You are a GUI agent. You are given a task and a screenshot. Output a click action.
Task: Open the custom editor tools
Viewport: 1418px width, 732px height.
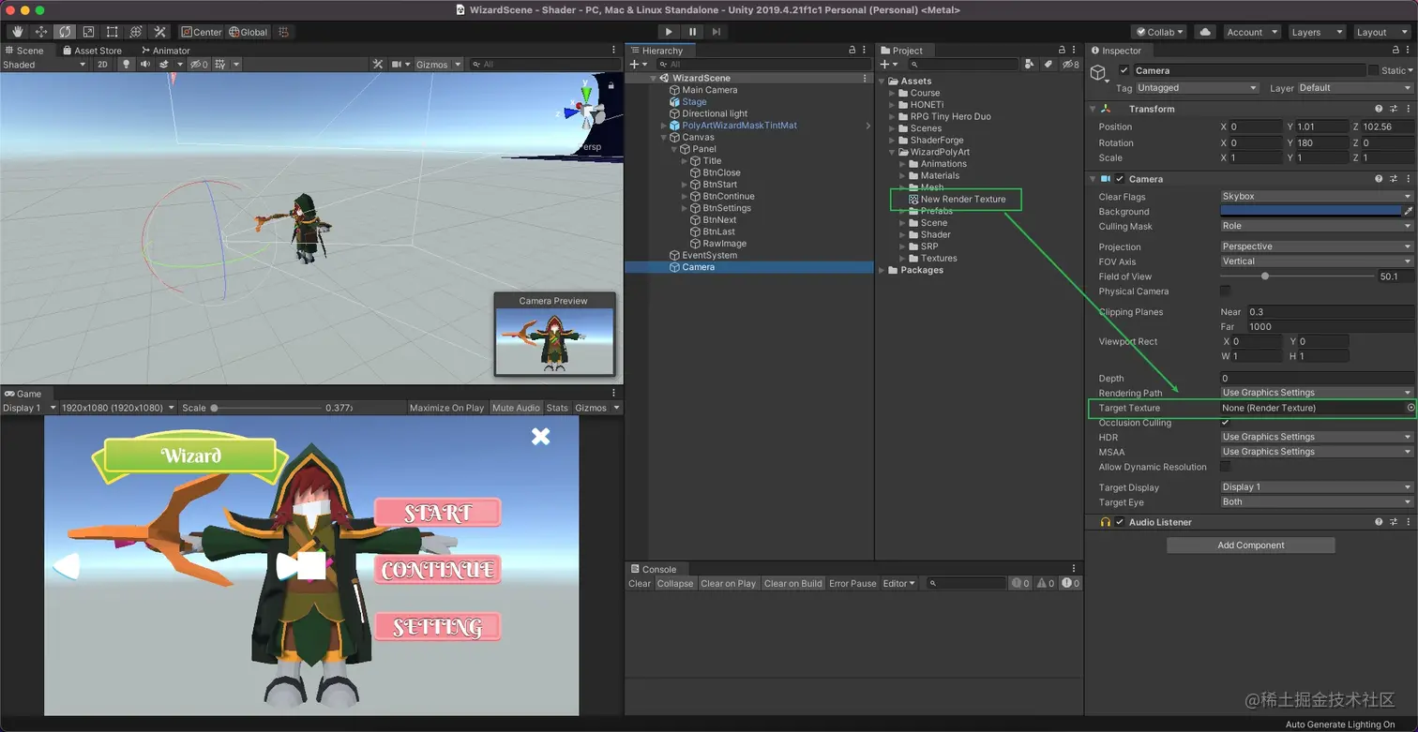pos(160,32)
